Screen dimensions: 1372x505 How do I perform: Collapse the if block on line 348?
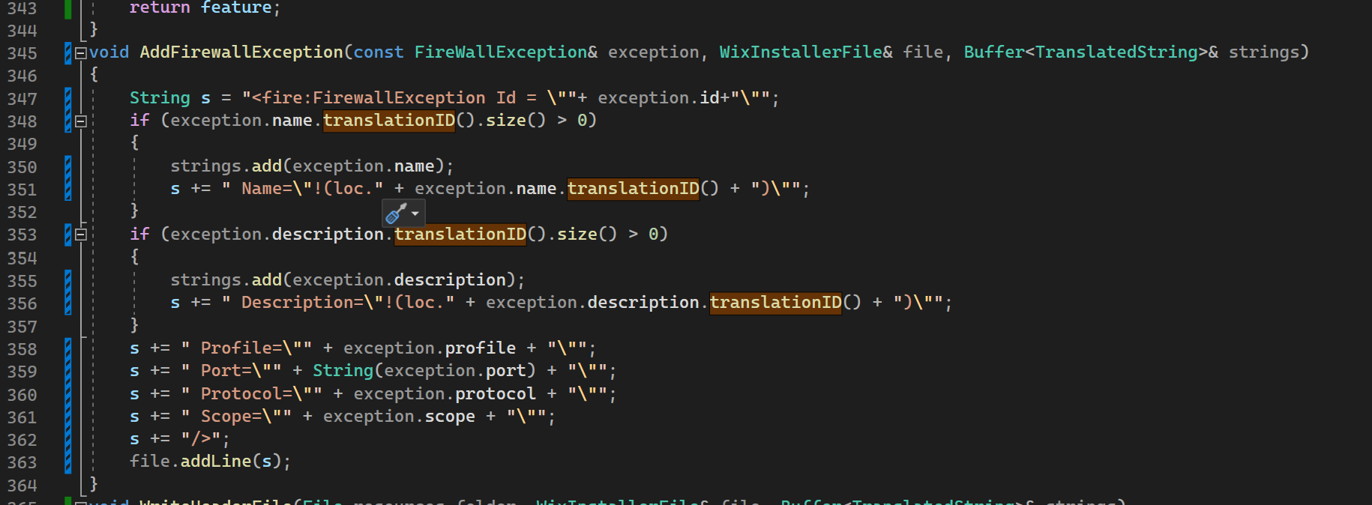click(80, 121)
